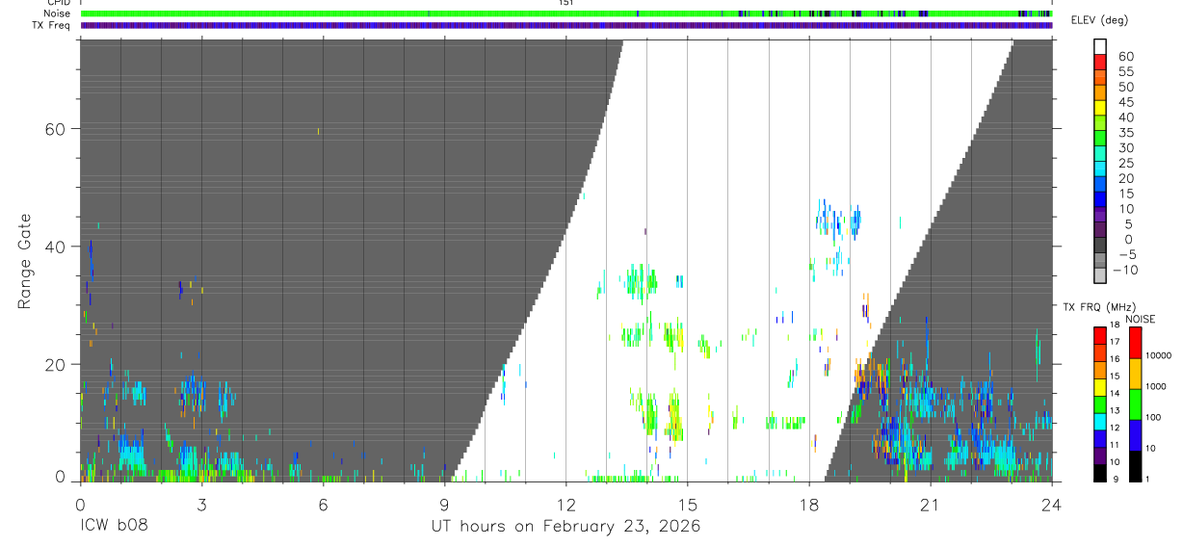Click the "9" label on the TX FRQ scale
The image size is (1183, 546).
click(1114, 480)
